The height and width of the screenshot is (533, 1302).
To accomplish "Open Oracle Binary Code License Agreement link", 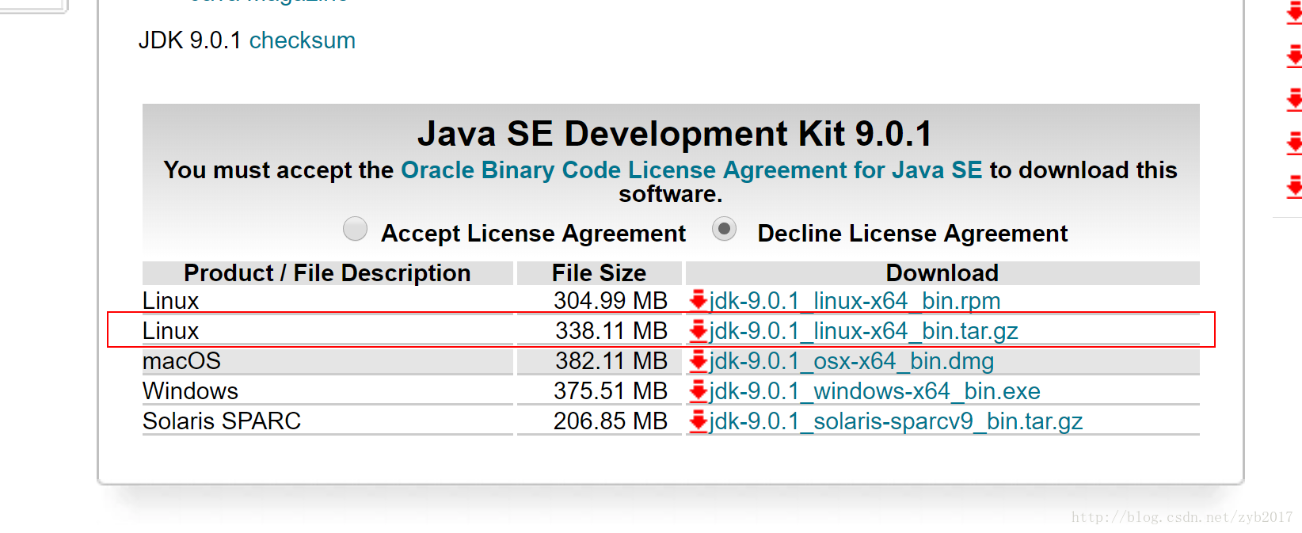I will click(x=691, y=169).
